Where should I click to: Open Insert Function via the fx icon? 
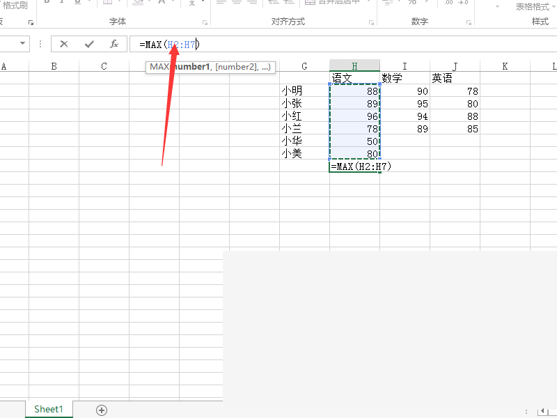[114, 44]
